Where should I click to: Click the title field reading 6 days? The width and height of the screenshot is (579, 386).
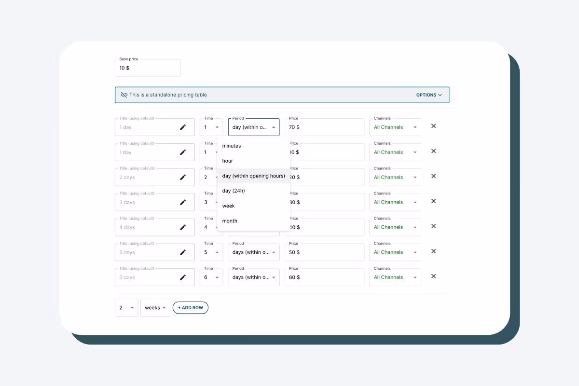coord(155,277)
